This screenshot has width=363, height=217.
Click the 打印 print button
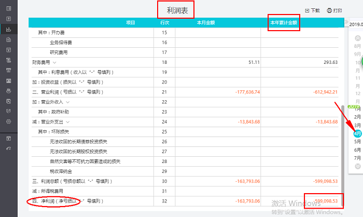(334, 10)
